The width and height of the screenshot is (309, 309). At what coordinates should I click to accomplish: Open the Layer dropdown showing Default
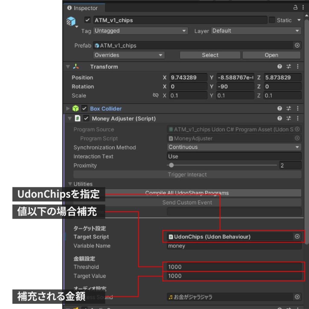coord(256,31)
